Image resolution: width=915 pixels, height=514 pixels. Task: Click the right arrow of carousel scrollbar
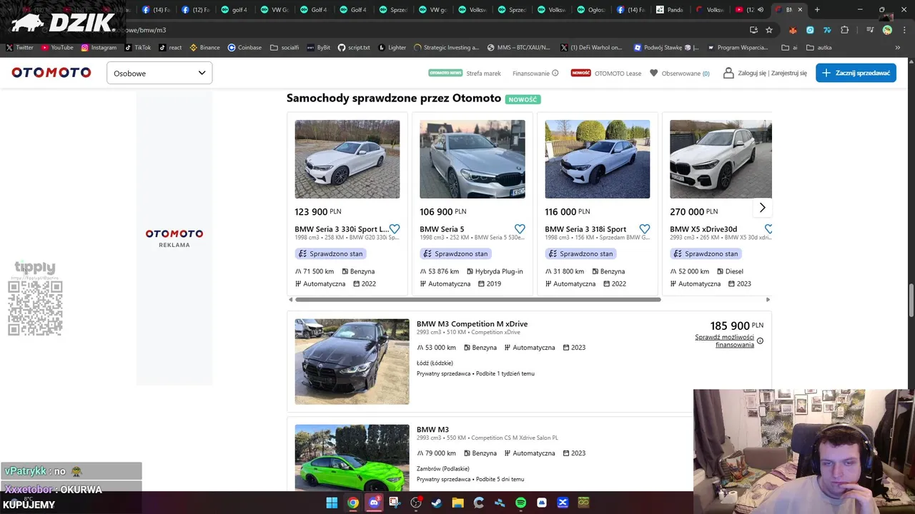768,300
